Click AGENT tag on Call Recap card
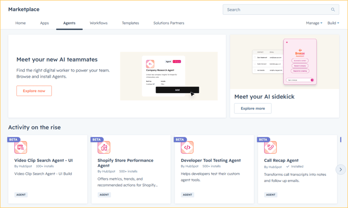 point(271,195)
